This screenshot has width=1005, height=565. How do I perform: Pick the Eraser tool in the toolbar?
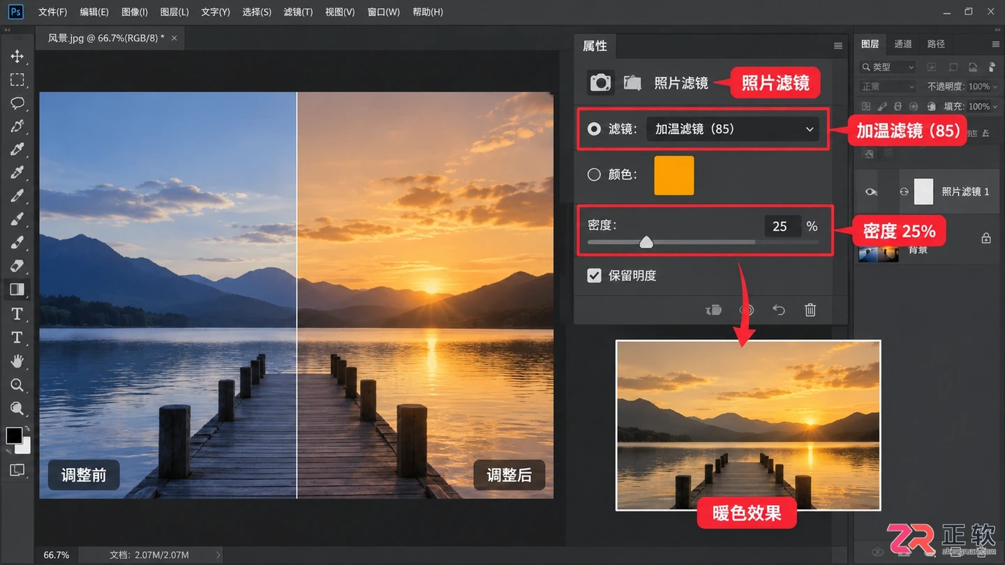(x=17, y=266)
